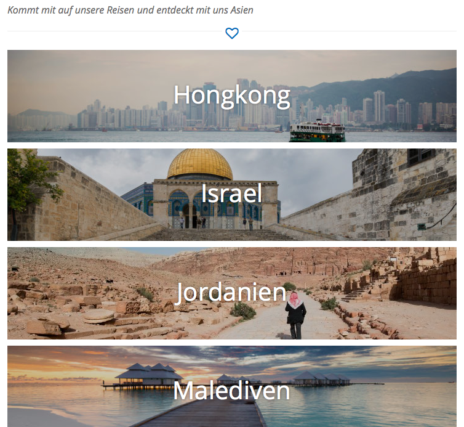This screenshot has height=427, width=464.
Task: Open the Hongkong destination title
Action: tap(232, 95)
